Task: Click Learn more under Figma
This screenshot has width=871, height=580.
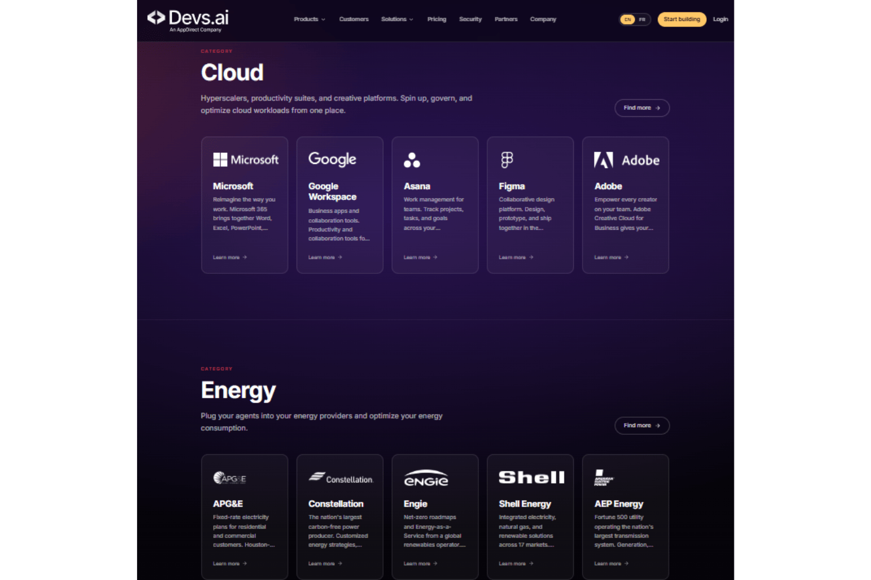Action: coord(516,257)
